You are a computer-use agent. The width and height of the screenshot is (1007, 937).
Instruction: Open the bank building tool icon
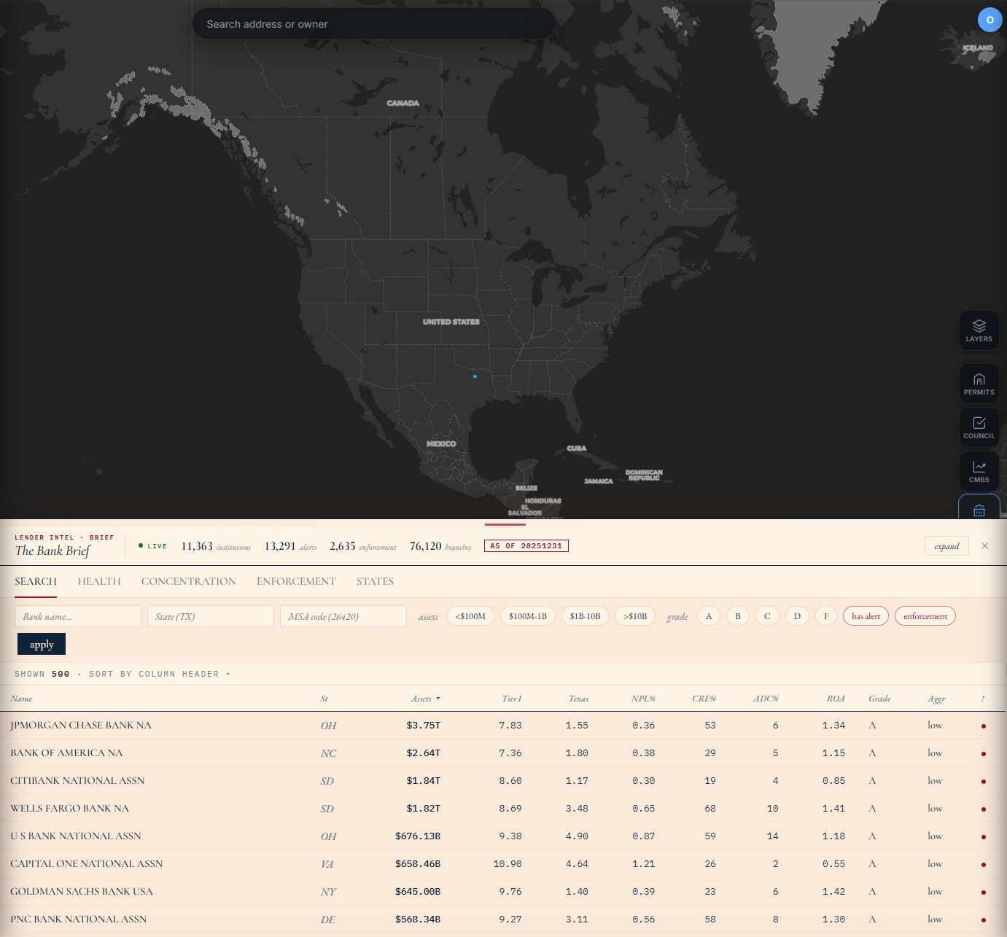click(979, 508)
